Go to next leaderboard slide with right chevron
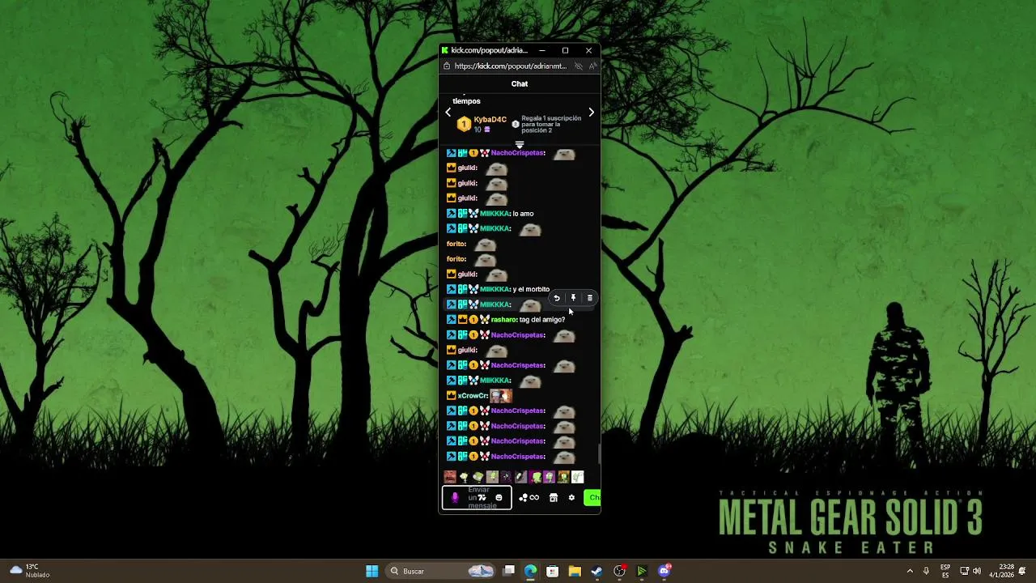Screen dimensions: 1036x583 tap(591, 113)
